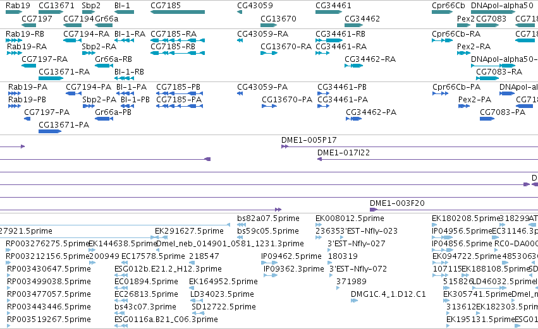Select the CG13670 gene glyph
Viewport: 538px width, 329px height.
(x=269, y=25)
